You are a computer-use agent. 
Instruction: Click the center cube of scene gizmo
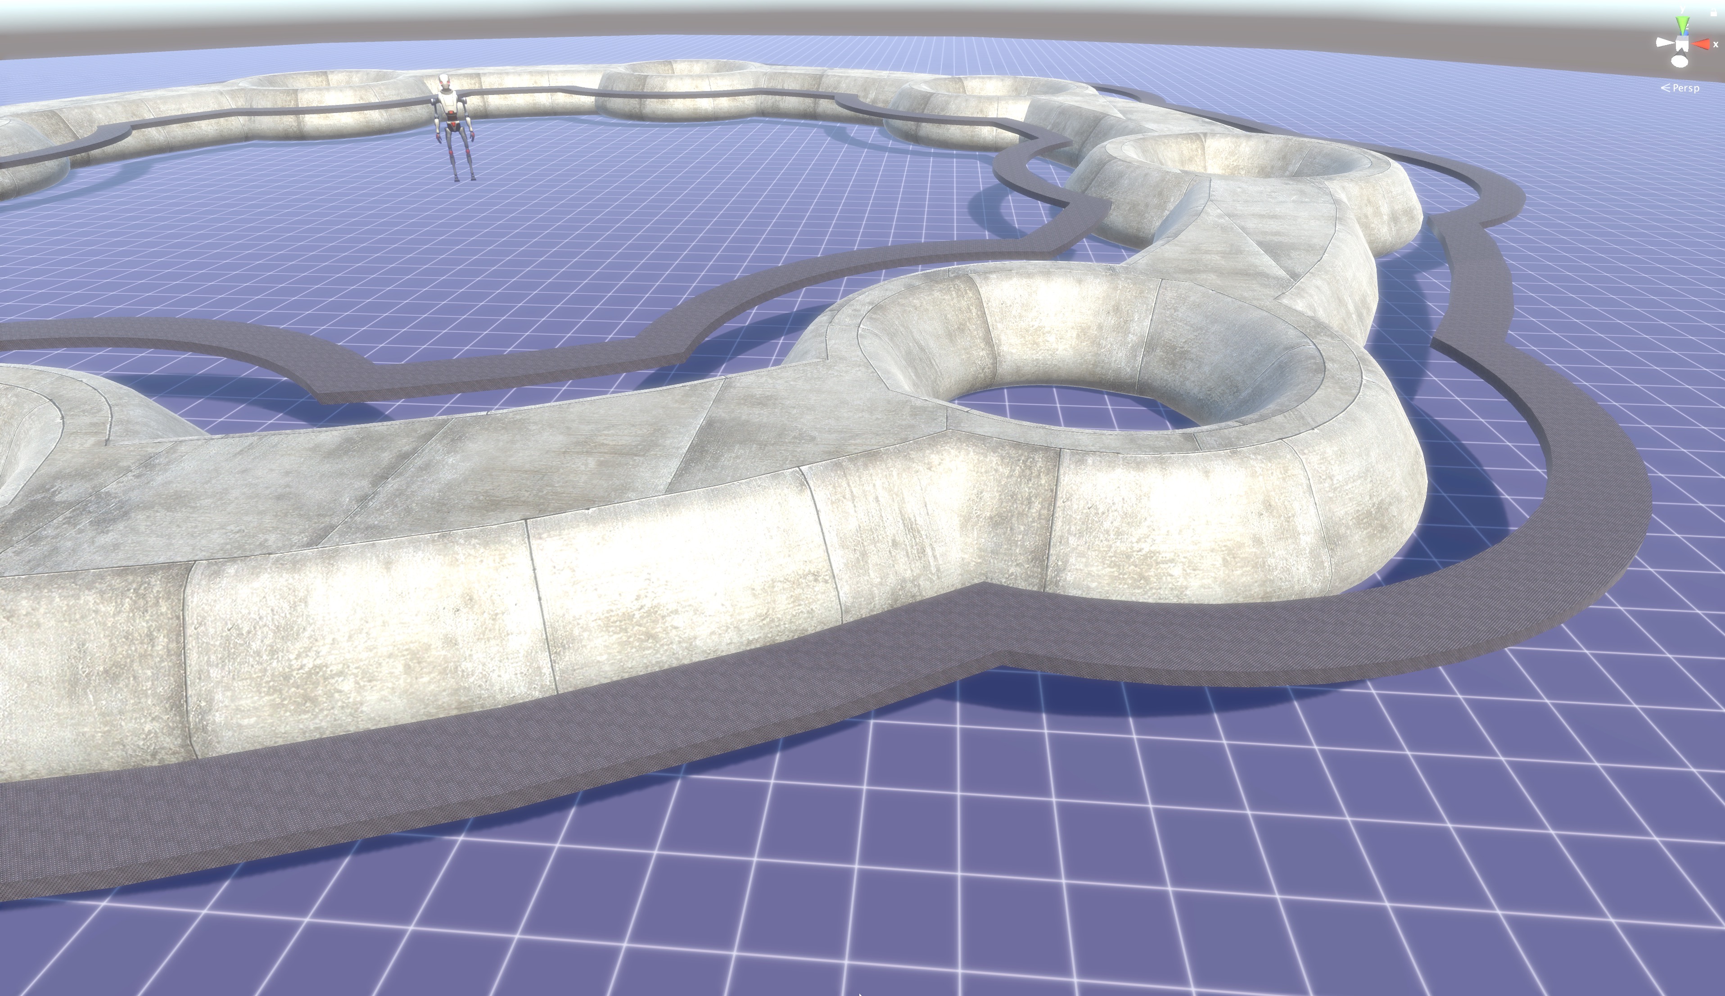(1682, 44)
